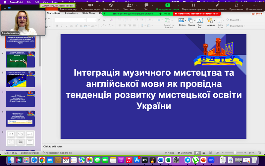Open Google Chrome from the Dock
This screenshot has width=265, height=166.
[42, 160]
